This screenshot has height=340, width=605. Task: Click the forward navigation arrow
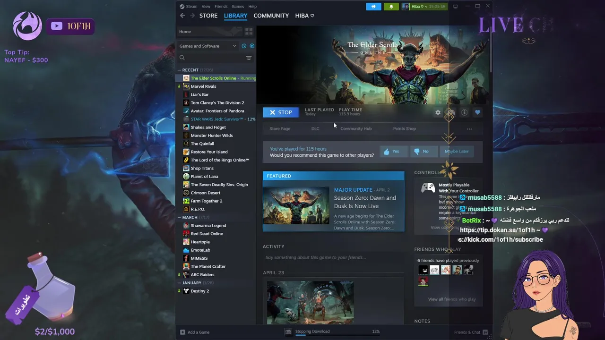click(192, 16)
